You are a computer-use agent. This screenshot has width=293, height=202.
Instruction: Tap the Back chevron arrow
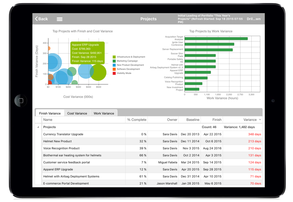pyautogui.click(x=36, y=19)
